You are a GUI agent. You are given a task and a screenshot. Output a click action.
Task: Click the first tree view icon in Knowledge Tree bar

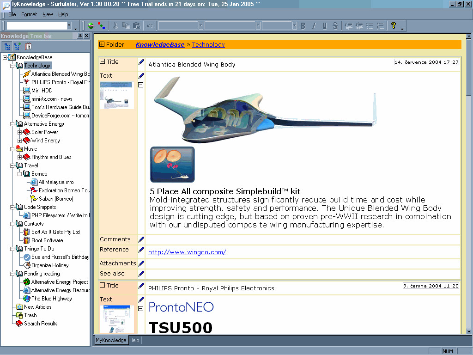(x=7, y=47)
